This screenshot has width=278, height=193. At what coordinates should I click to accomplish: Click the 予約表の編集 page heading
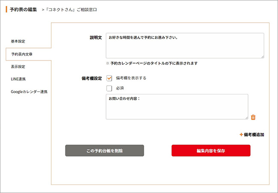(23, 9)
